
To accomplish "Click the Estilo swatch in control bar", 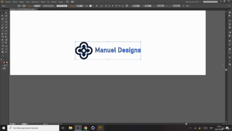I will [90, 6].
